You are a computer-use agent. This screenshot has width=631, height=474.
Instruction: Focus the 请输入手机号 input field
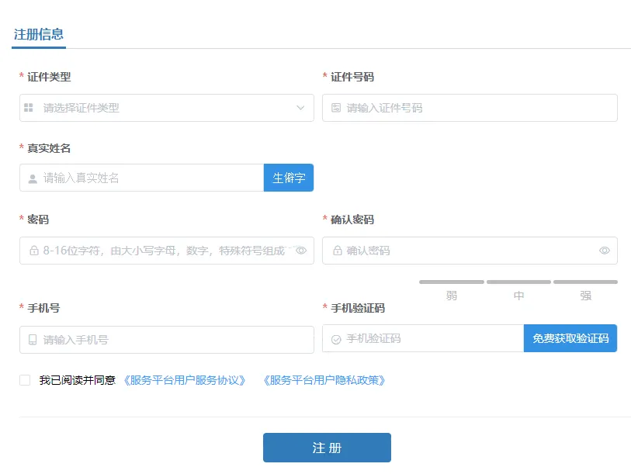pos(167,340)
